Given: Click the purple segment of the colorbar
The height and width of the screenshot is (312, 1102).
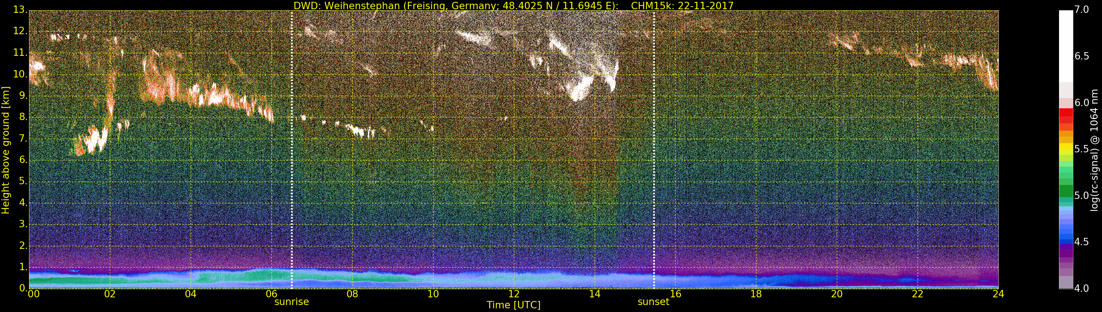Looking at the screenshot, I should tap(1066, 252).
